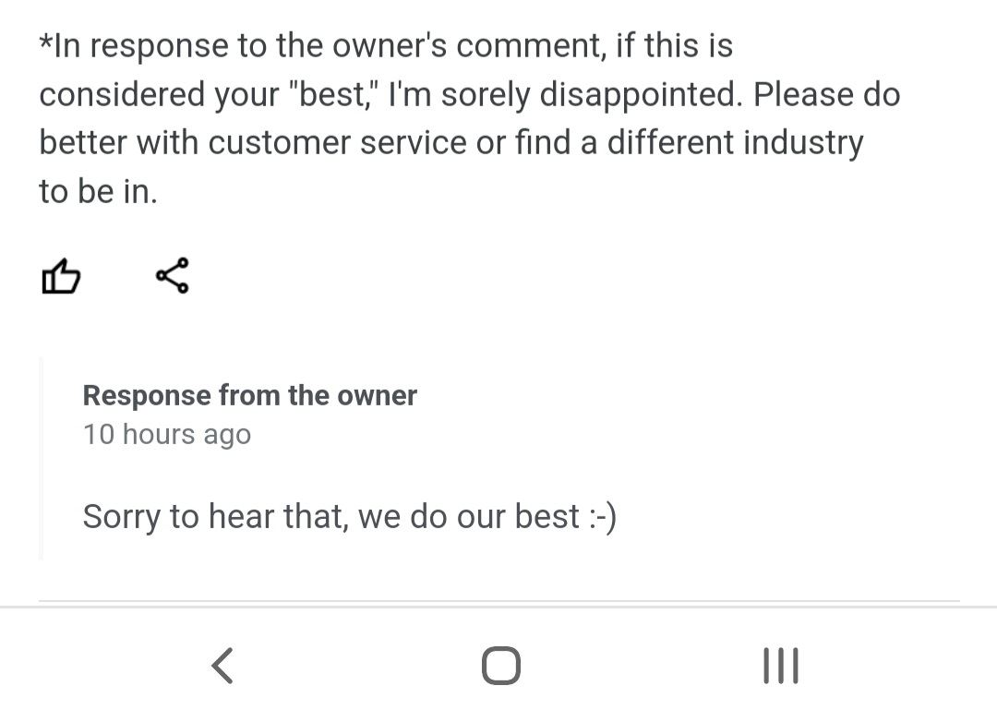997x722 pixels.
Task: Tap the line starting "*In response to the owner's"
Action: coord(386,45)
